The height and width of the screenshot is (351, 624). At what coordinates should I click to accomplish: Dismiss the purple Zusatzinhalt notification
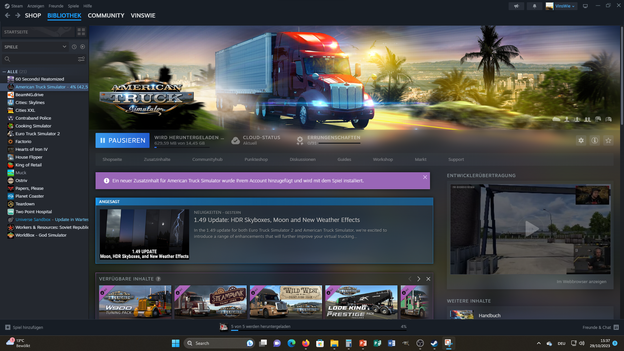tap(425, 177)
